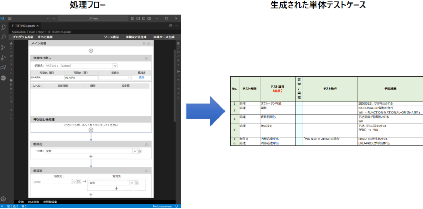
Task: Click the 設定 link in the 値設定 column
Action: [141, 77]
